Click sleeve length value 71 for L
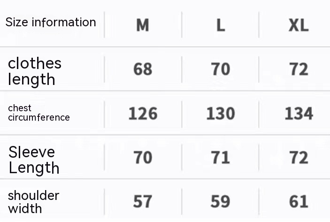Image resolution: width=330 pixels, height=222 pixels. [220, 158]
